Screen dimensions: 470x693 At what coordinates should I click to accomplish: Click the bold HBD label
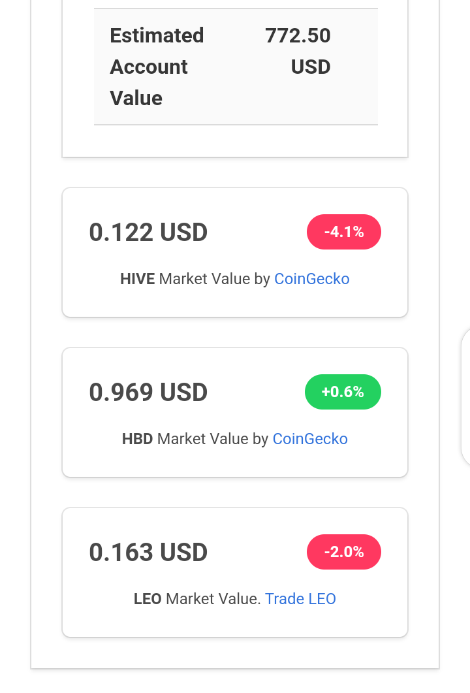[137, 439]
